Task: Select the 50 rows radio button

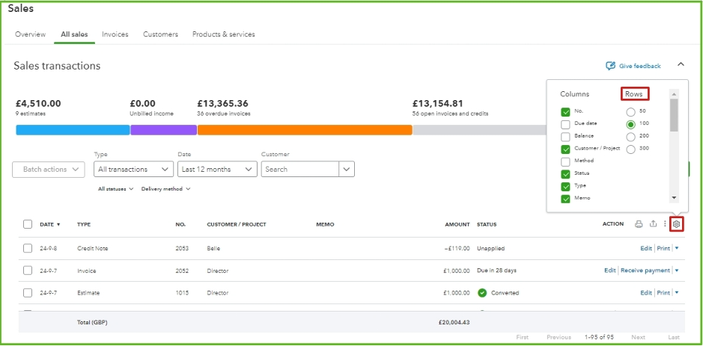Action: click(630, 111)
